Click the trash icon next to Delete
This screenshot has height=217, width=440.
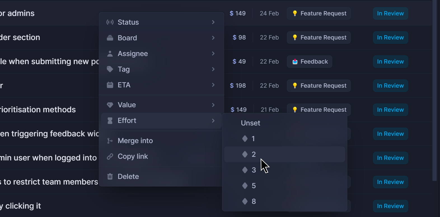tap(110, 176)
